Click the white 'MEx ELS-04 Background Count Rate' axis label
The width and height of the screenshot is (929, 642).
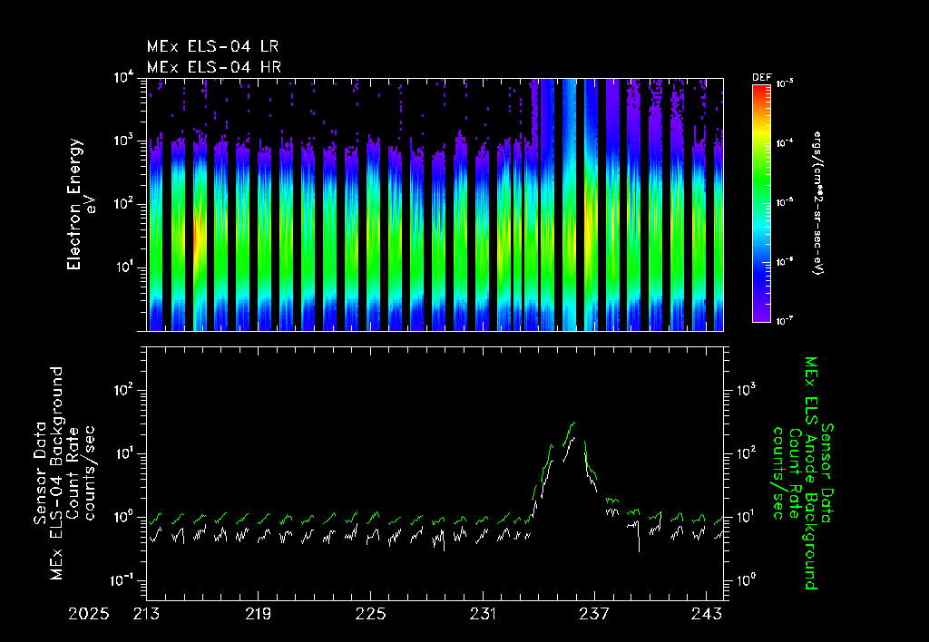click(x=64, y=473)
